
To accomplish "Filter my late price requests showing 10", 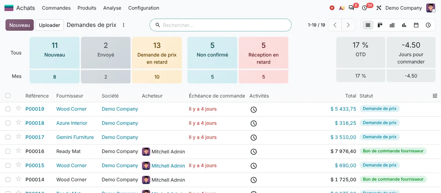I will click(157, 77).
